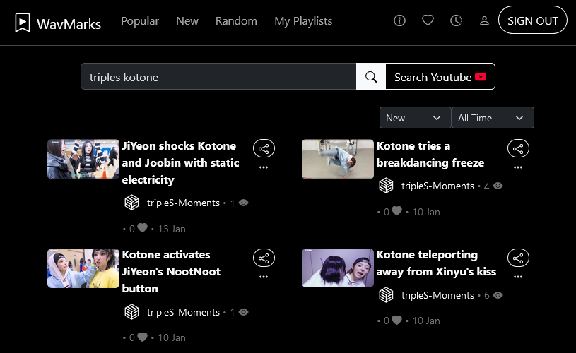The image size is (576, 353).
Task: Open the 'All Time' period dropdown
Action: click(x=493, y=118)
